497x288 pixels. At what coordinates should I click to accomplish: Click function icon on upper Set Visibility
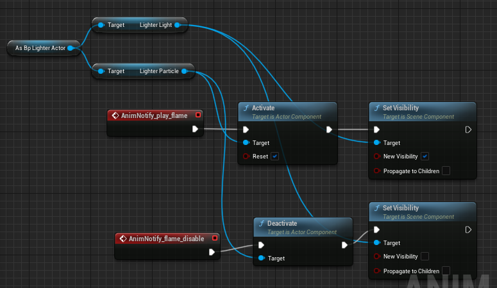[x=377, y=108]
